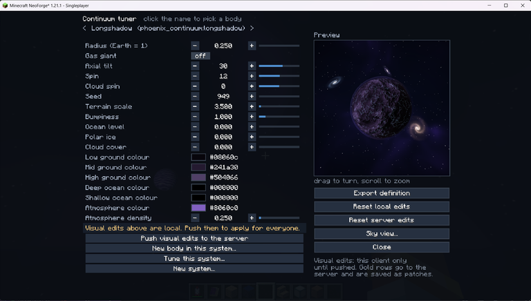531x301 pixels.
Task: Click the Ocean level slider track
Action: [x=279, y=127]
